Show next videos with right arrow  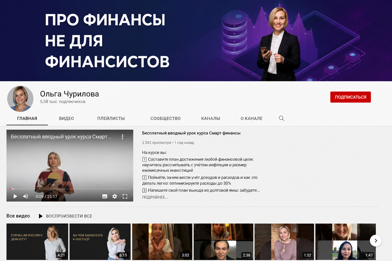point(376,241)
